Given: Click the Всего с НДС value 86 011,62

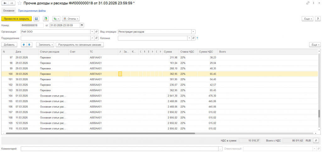Looking at the screenshot, I should coord(293,140).
